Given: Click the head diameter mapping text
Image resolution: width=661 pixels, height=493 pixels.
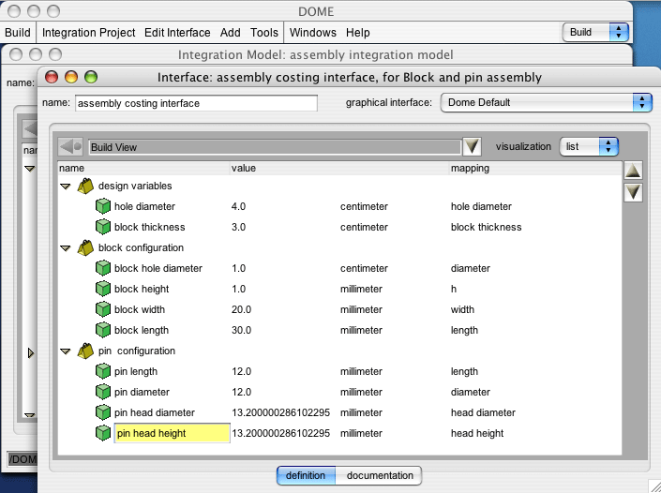Looking at the screenshot, I should click(483, 413).
